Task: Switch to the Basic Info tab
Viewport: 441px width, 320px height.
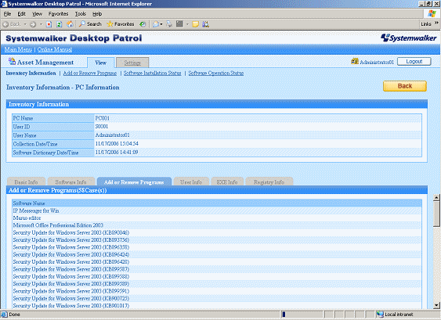Action: click(26, 182)
